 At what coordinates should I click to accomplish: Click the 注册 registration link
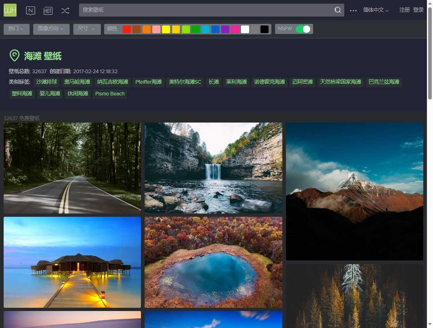click(405, 10)
